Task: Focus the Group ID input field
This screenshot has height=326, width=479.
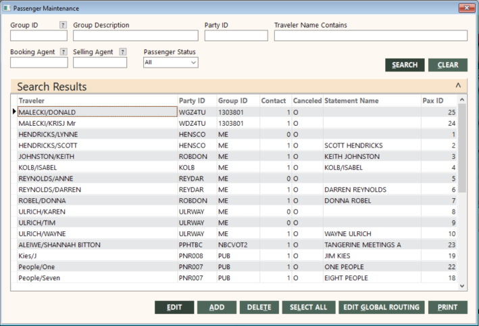Action: (x=39, y=35)
